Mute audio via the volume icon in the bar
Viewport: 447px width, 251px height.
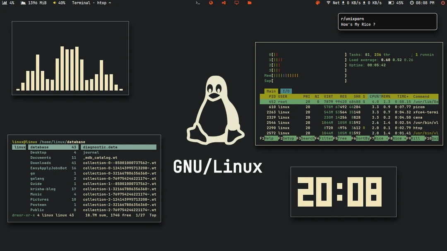[55, 2]
